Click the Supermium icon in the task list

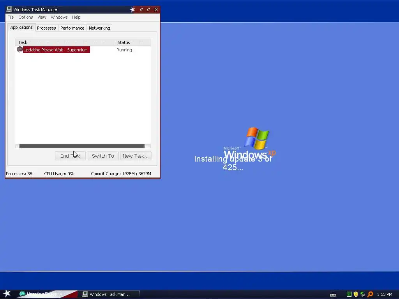click(x=19, y=49)
